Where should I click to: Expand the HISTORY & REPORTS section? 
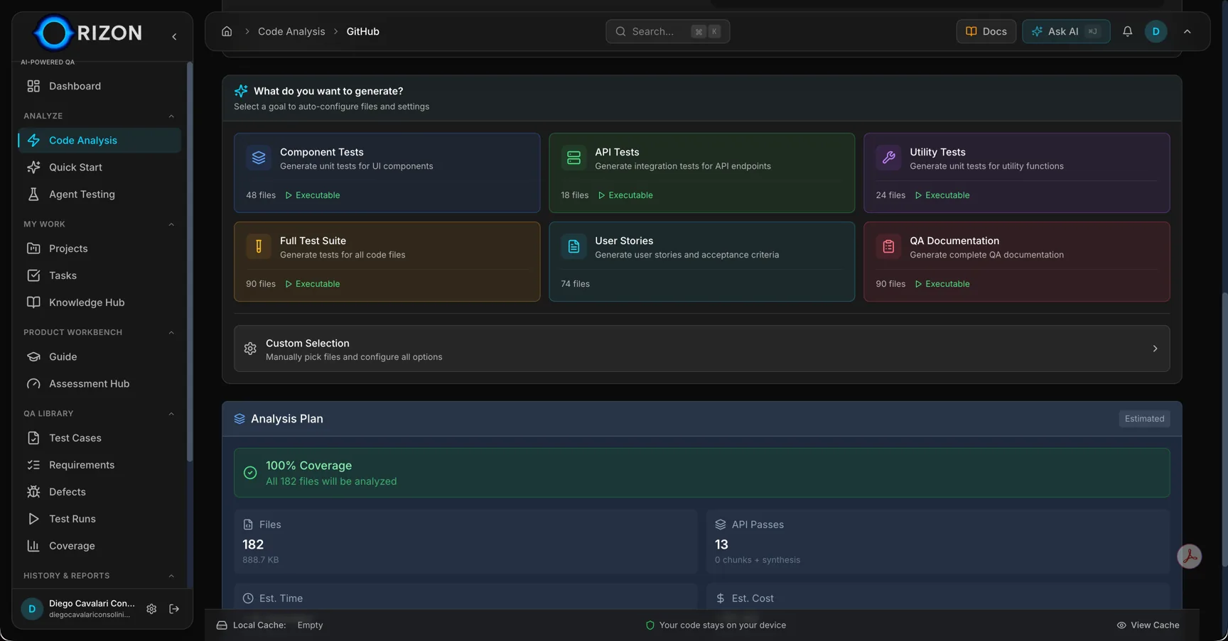tap(171, 576)
